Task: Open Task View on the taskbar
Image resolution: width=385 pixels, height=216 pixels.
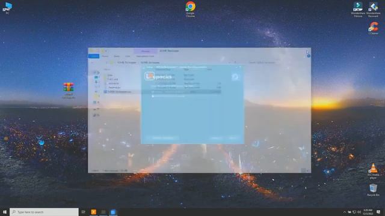Action: coord(84,212)
